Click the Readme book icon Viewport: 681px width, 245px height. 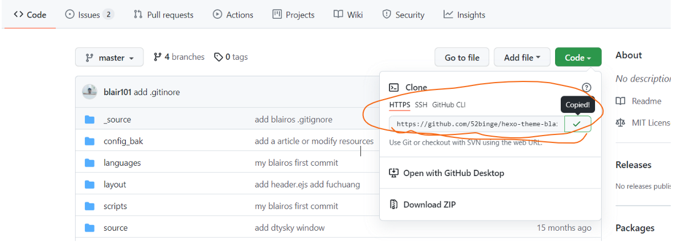(x=621, y=101)
